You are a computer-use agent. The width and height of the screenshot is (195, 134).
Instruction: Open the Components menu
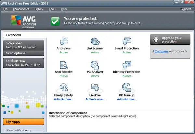click(x=21, y=9)
